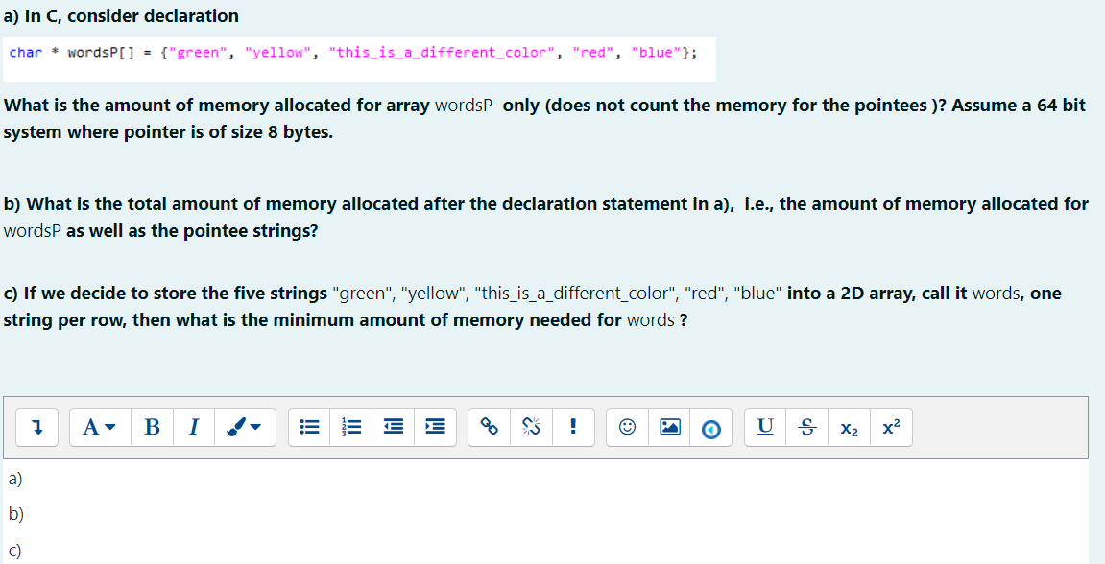This screenshot has height=564, width=1105.
Task: Insert a numbered list
Action: (350, 427)
